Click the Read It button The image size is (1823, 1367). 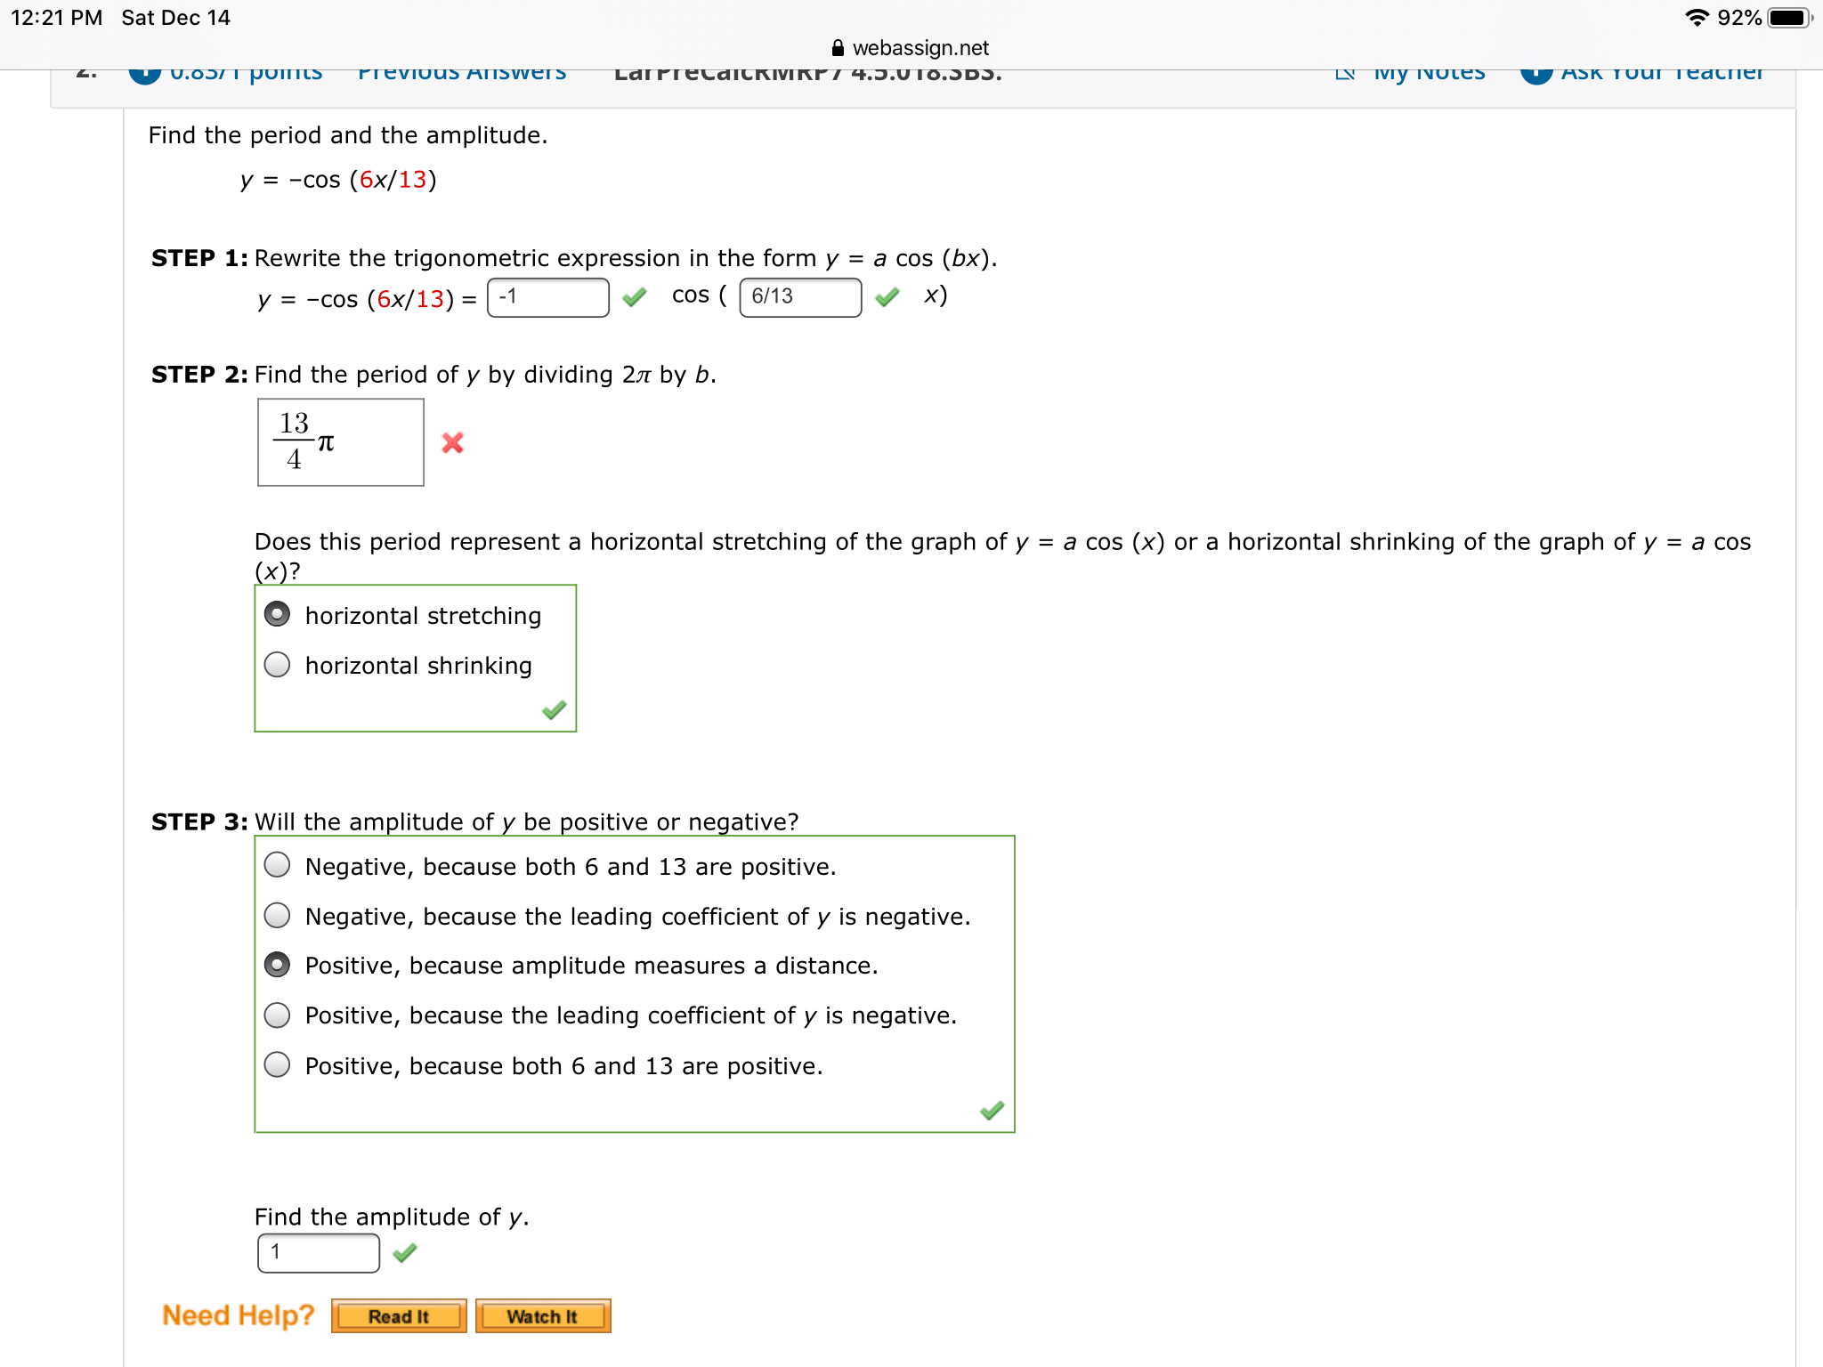[x=399, y=1316]
